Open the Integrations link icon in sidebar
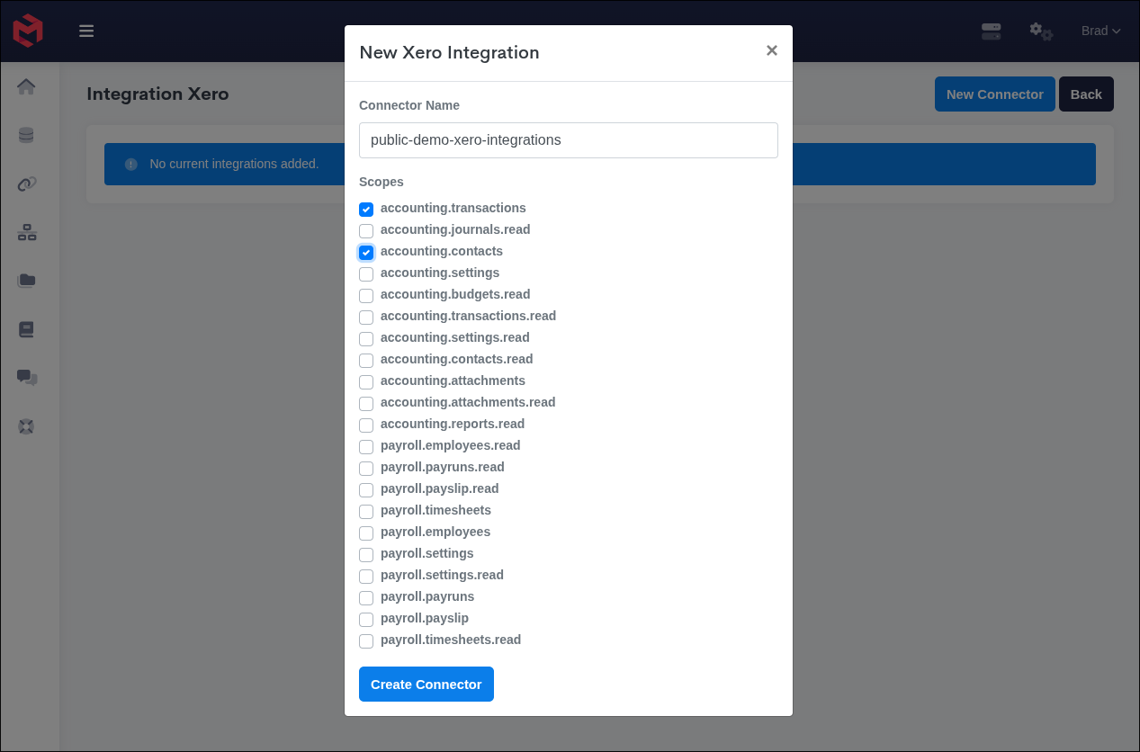The image size is (1140, 752). (26, 184)
